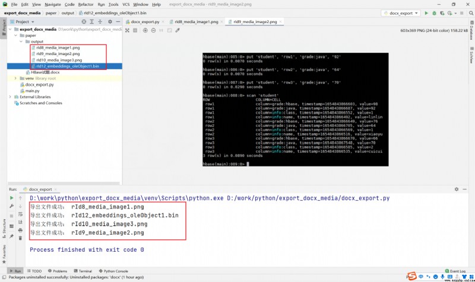Image resolution: width=475 pixels, height=282 pixels.
Task: Open Search Everywhere magnifier icon
Action: coord(471,13)
